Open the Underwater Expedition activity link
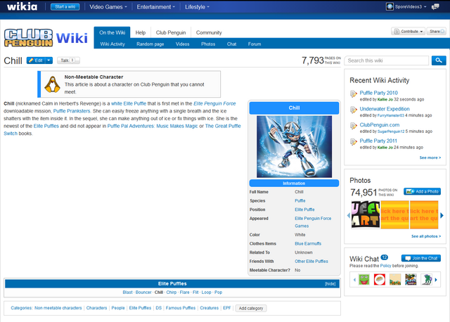The width and height of the screenshot is (450, 322). [385, 109]
